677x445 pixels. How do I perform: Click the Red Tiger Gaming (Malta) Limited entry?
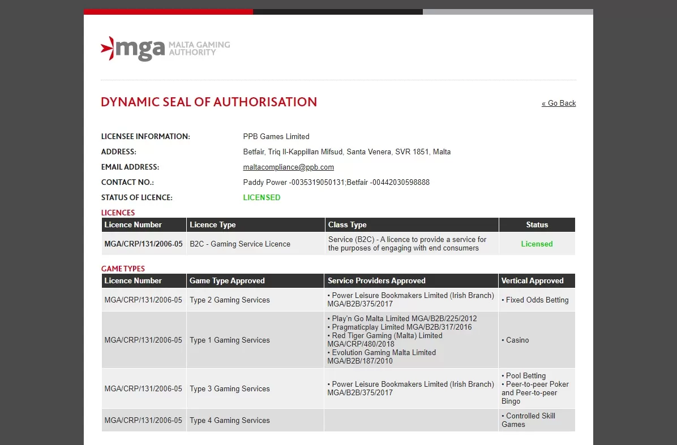(385, 340)
